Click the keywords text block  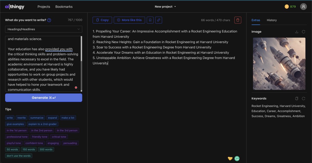click(x=278, y=111)
